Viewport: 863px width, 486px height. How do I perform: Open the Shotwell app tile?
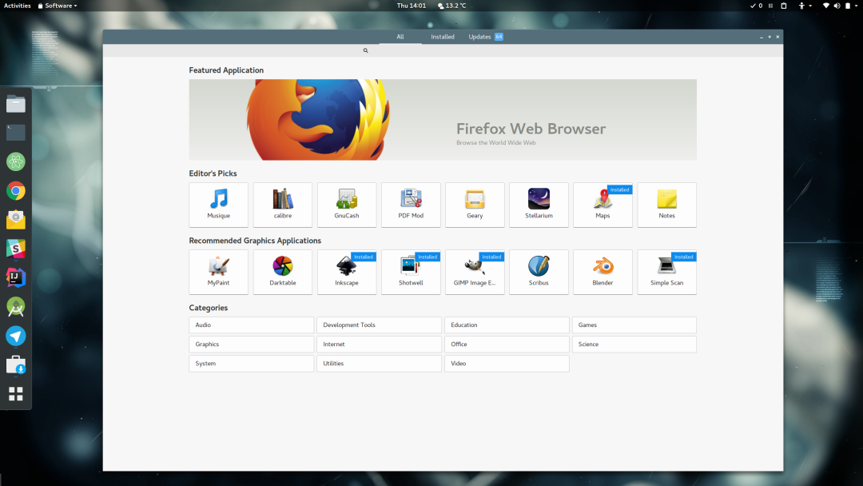[411, 272]
